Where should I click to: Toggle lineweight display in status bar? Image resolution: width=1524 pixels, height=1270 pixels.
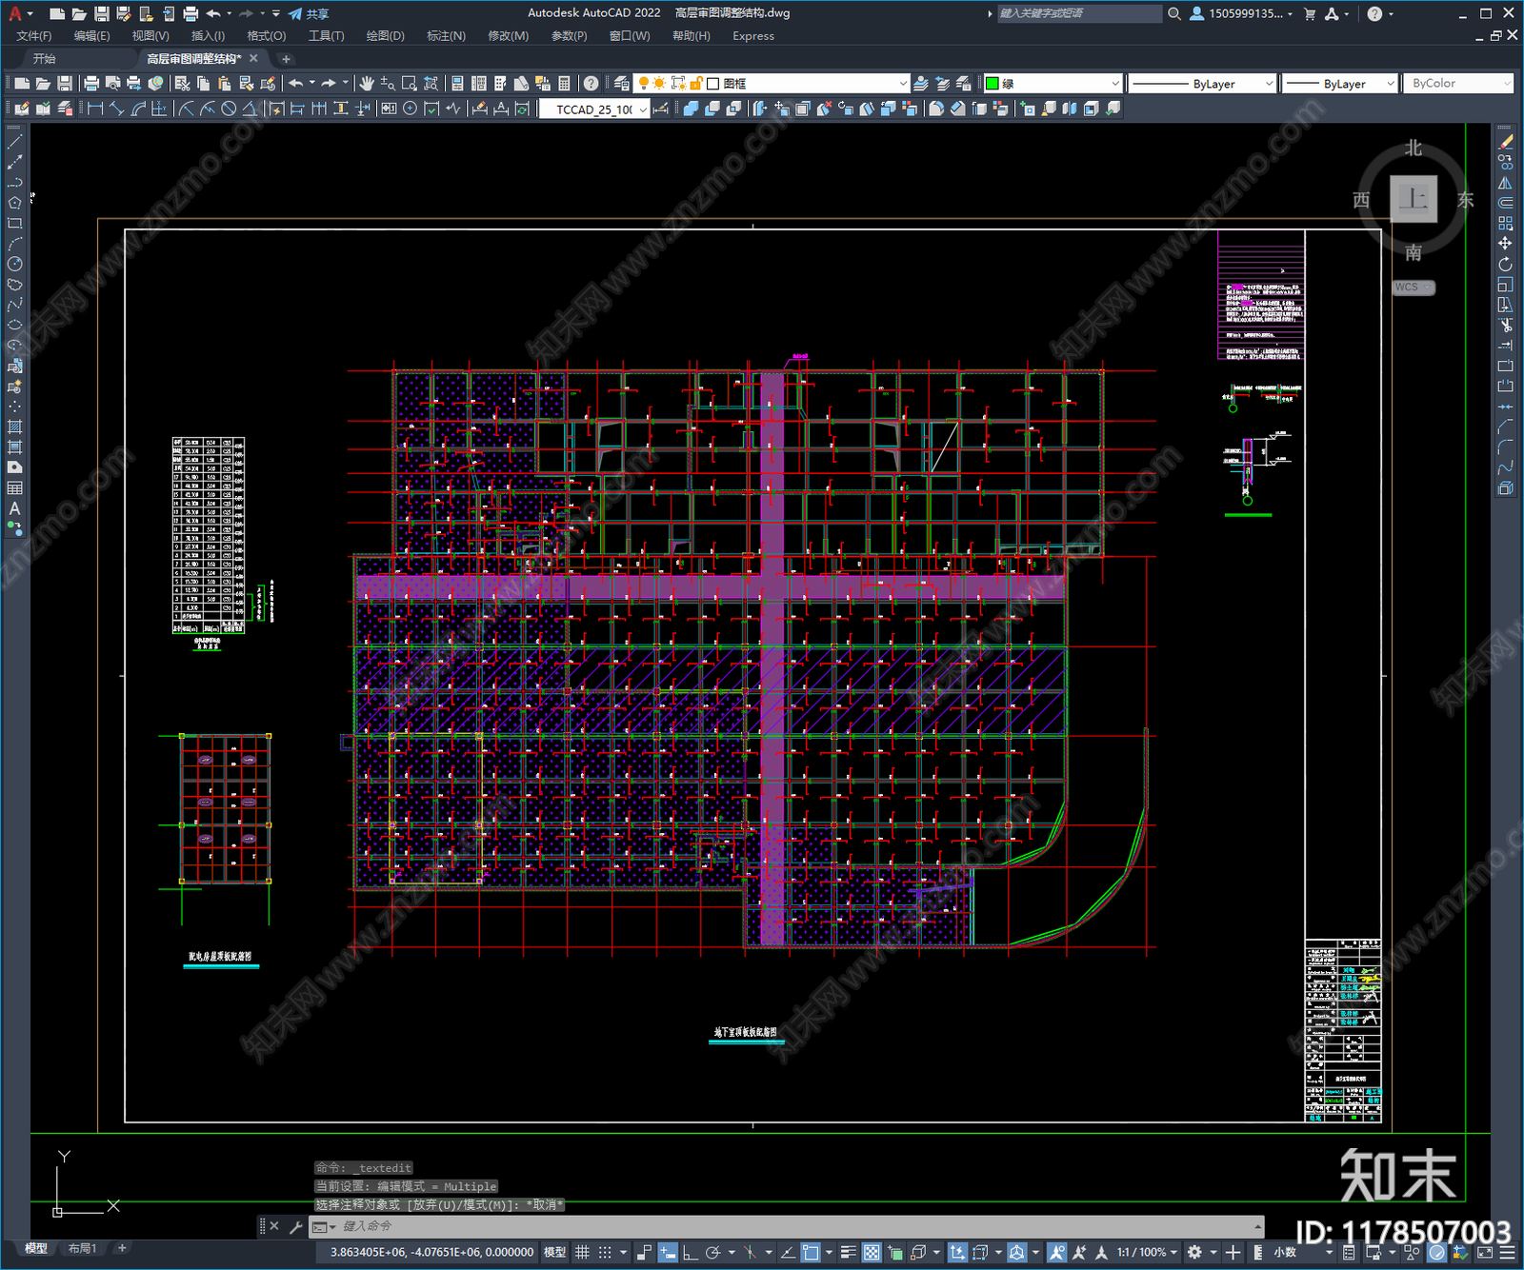[848, 1252]
